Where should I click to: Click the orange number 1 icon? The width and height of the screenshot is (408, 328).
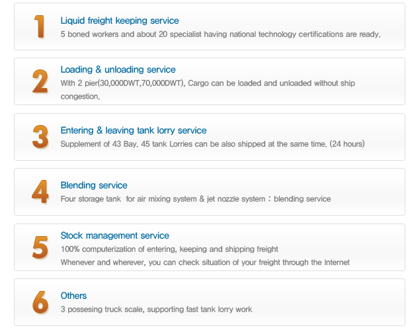[40, 26]
